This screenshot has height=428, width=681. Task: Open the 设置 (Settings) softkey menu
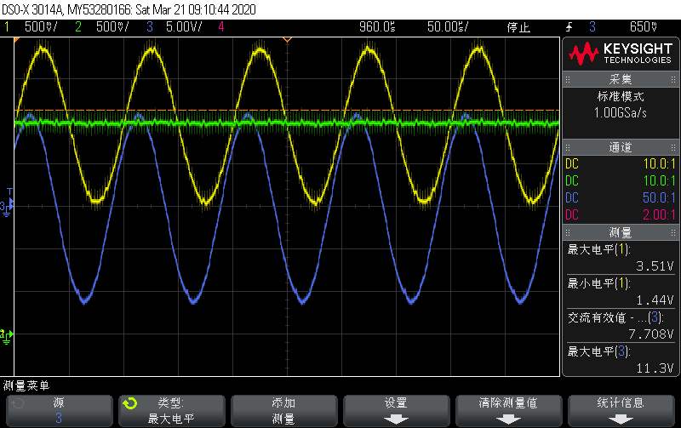click(396, 411)
